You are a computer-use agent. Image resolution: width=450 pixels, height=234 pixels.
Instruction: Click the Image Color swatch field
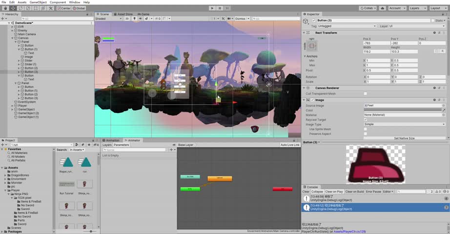click(x=403, y=110)
